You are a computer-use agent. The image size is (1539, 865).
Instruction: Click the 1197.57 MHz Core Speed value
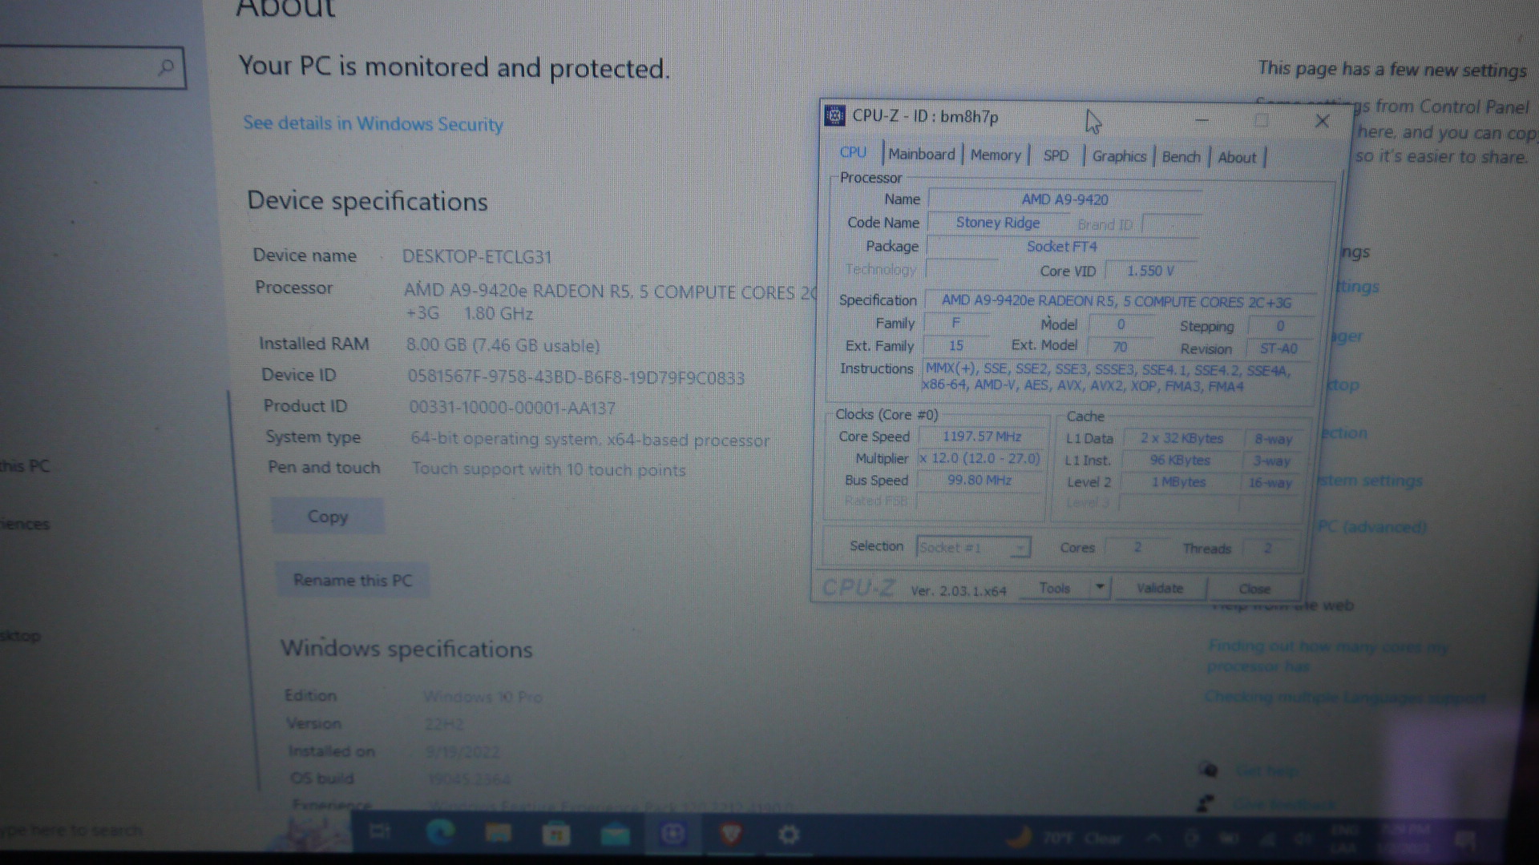982,437
